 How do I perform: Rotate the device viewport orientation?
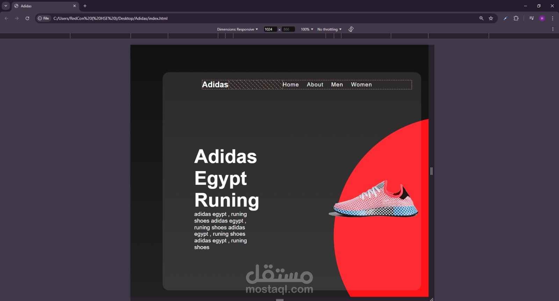pos(351,29)
